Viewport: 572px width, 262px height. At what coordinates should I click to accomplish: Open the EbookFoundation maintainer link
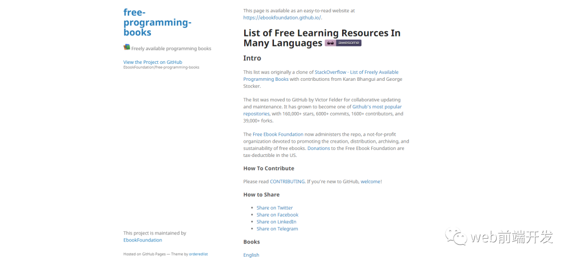(x=142, y=240)
